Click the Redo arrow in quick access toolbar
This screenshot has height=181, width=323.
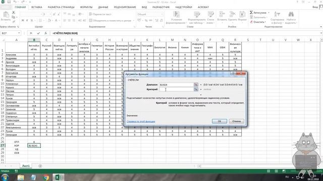23,2
